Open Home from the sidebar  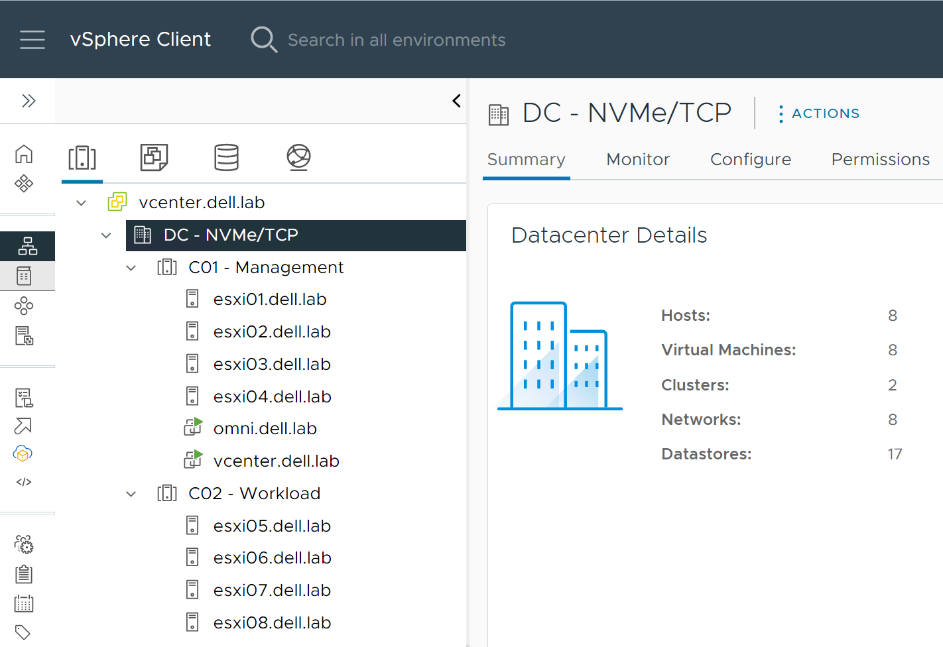[24, 154]
